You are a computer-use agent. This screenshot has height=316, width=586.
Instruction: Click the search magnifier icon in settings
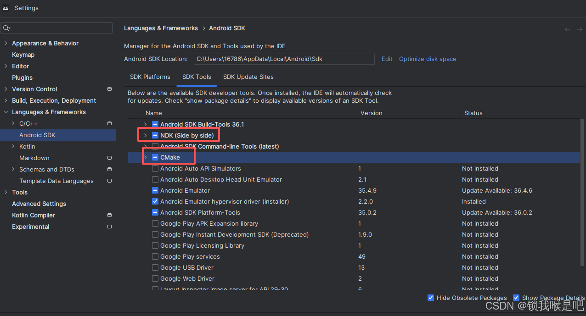point(6,28)
